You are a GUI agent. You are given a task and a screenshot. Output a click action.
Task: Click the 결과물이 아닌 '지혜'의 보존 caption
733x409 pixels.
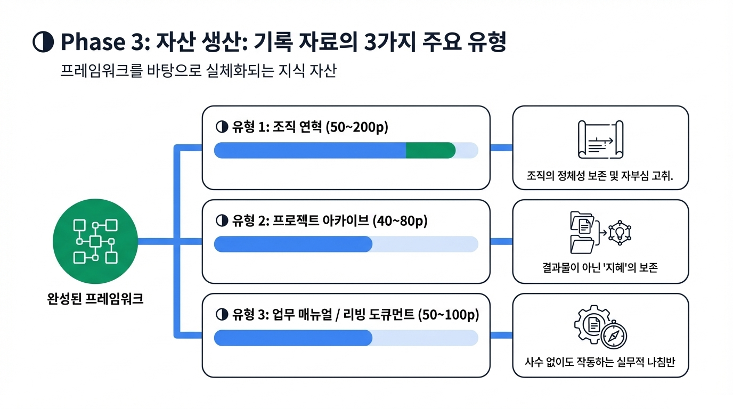coord(600,267)
